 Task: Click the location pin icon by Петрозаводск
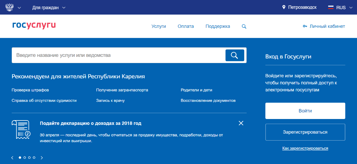coord(284,7)
